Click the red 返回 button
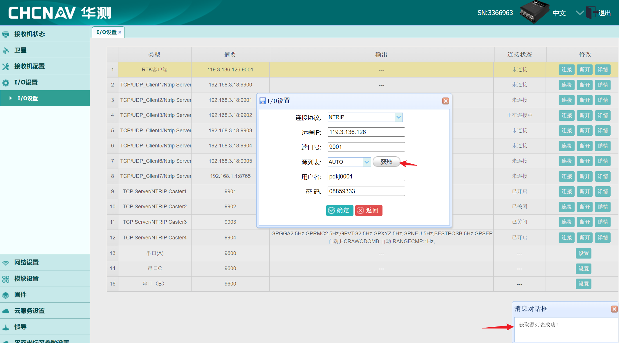619x343 pixels. [x=369, y=210]
